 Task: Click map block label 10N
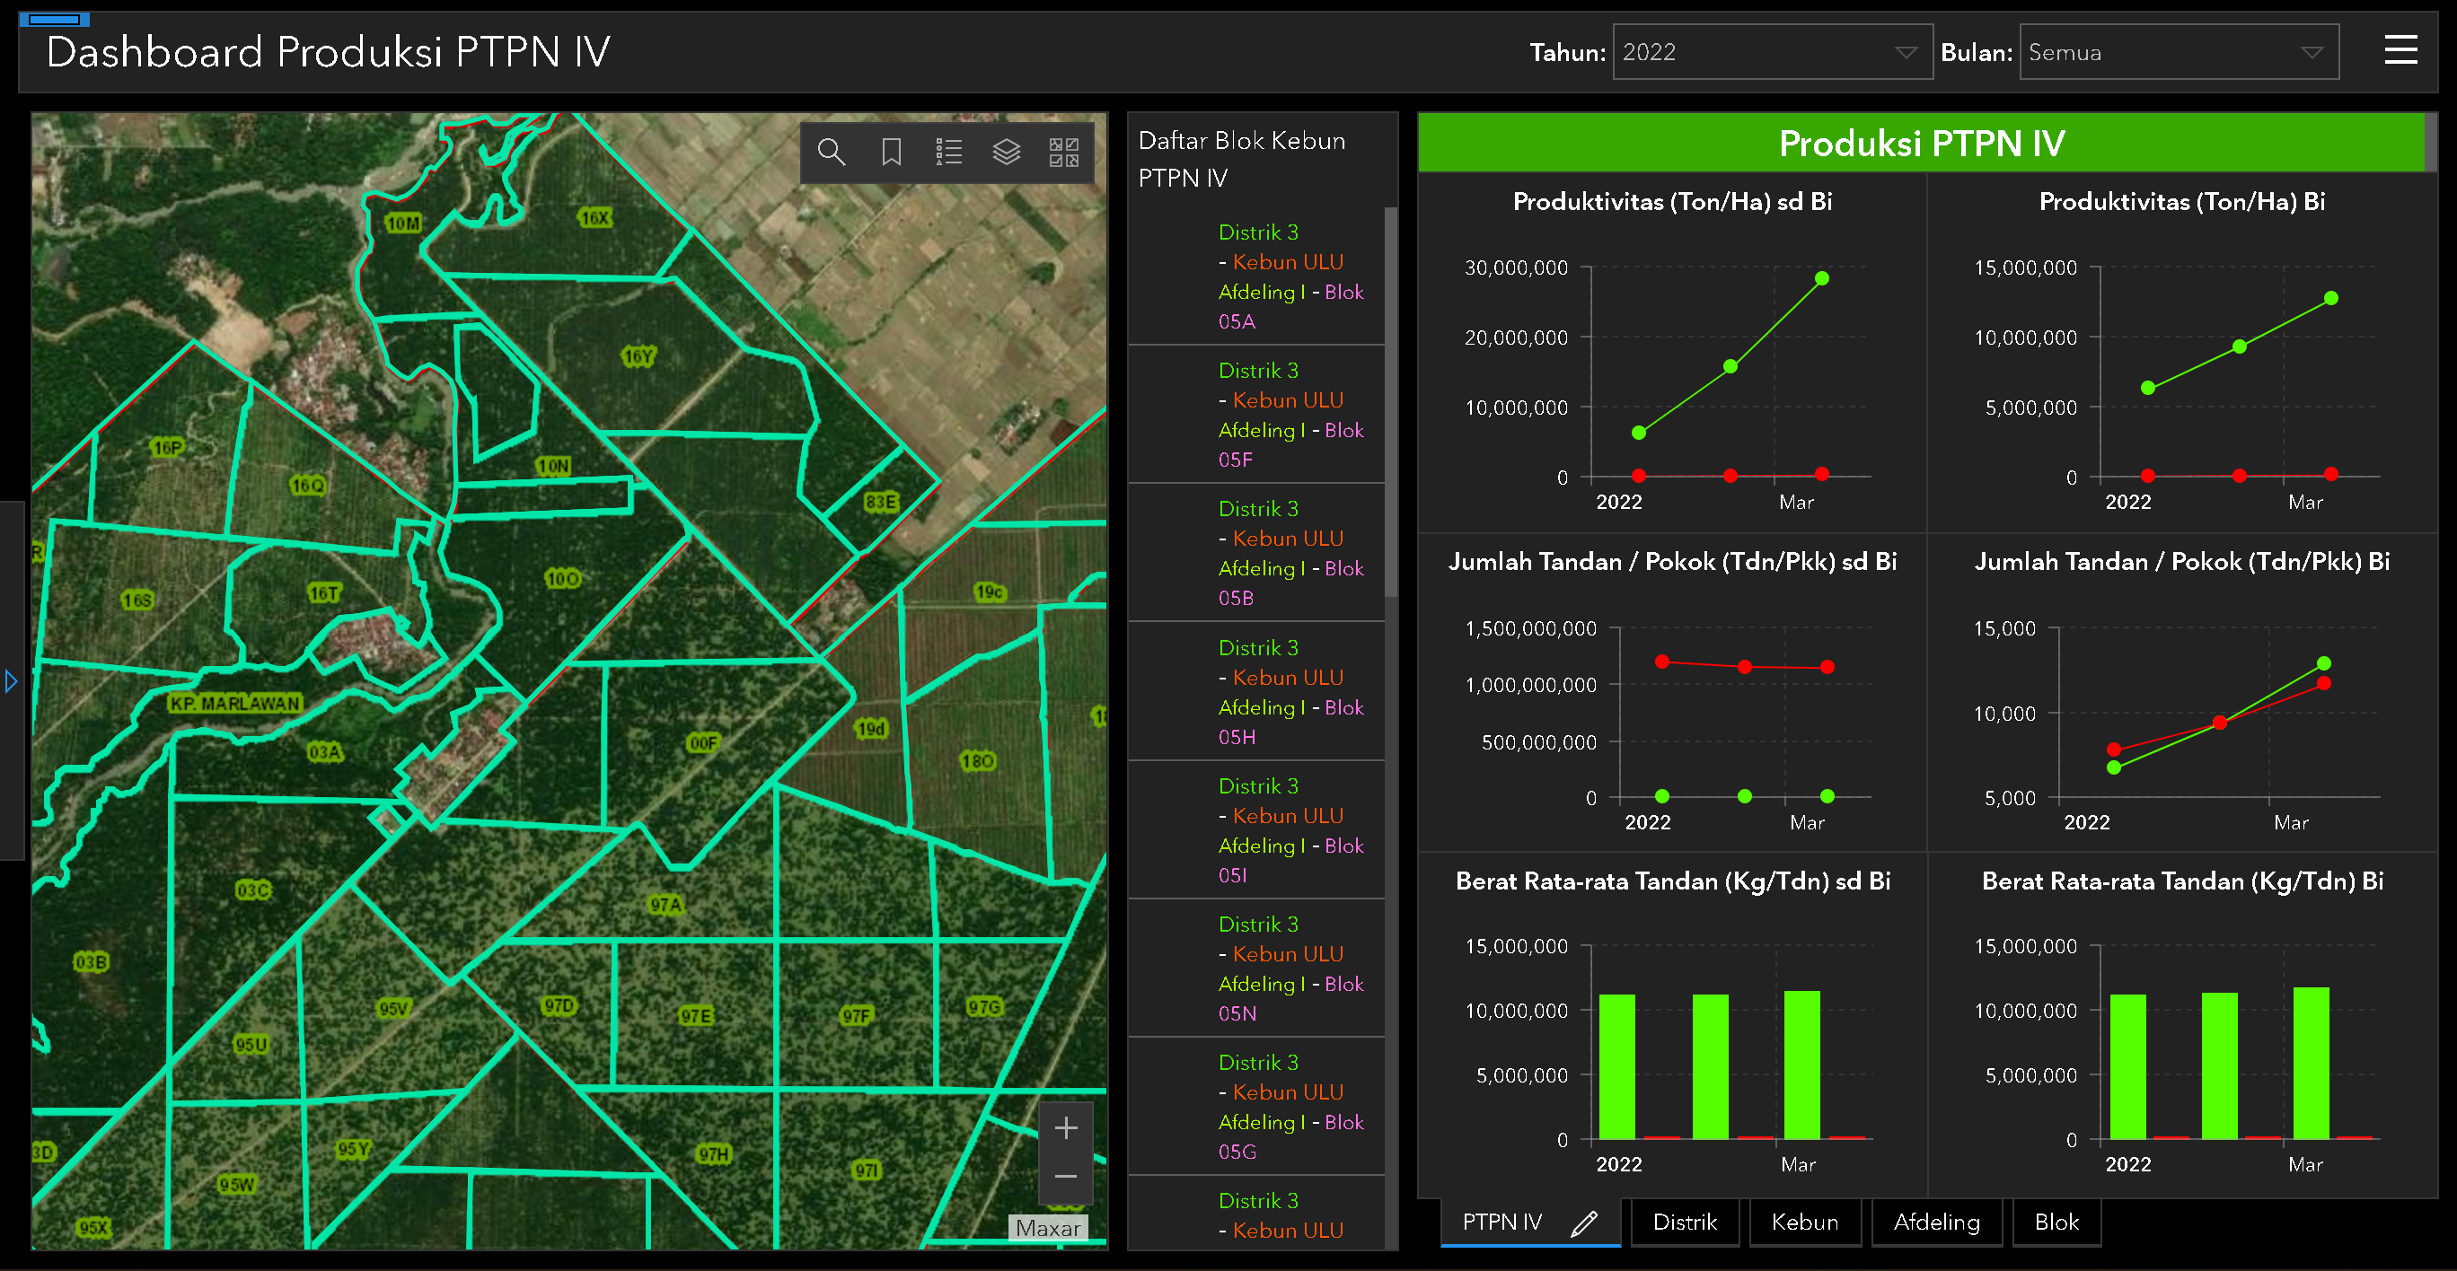click(553, 465)
